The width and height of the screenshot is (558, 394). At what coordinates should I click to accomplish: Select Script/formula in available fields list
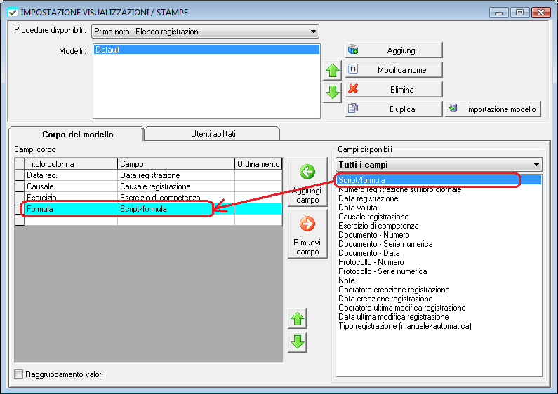[x=439, y=180]
